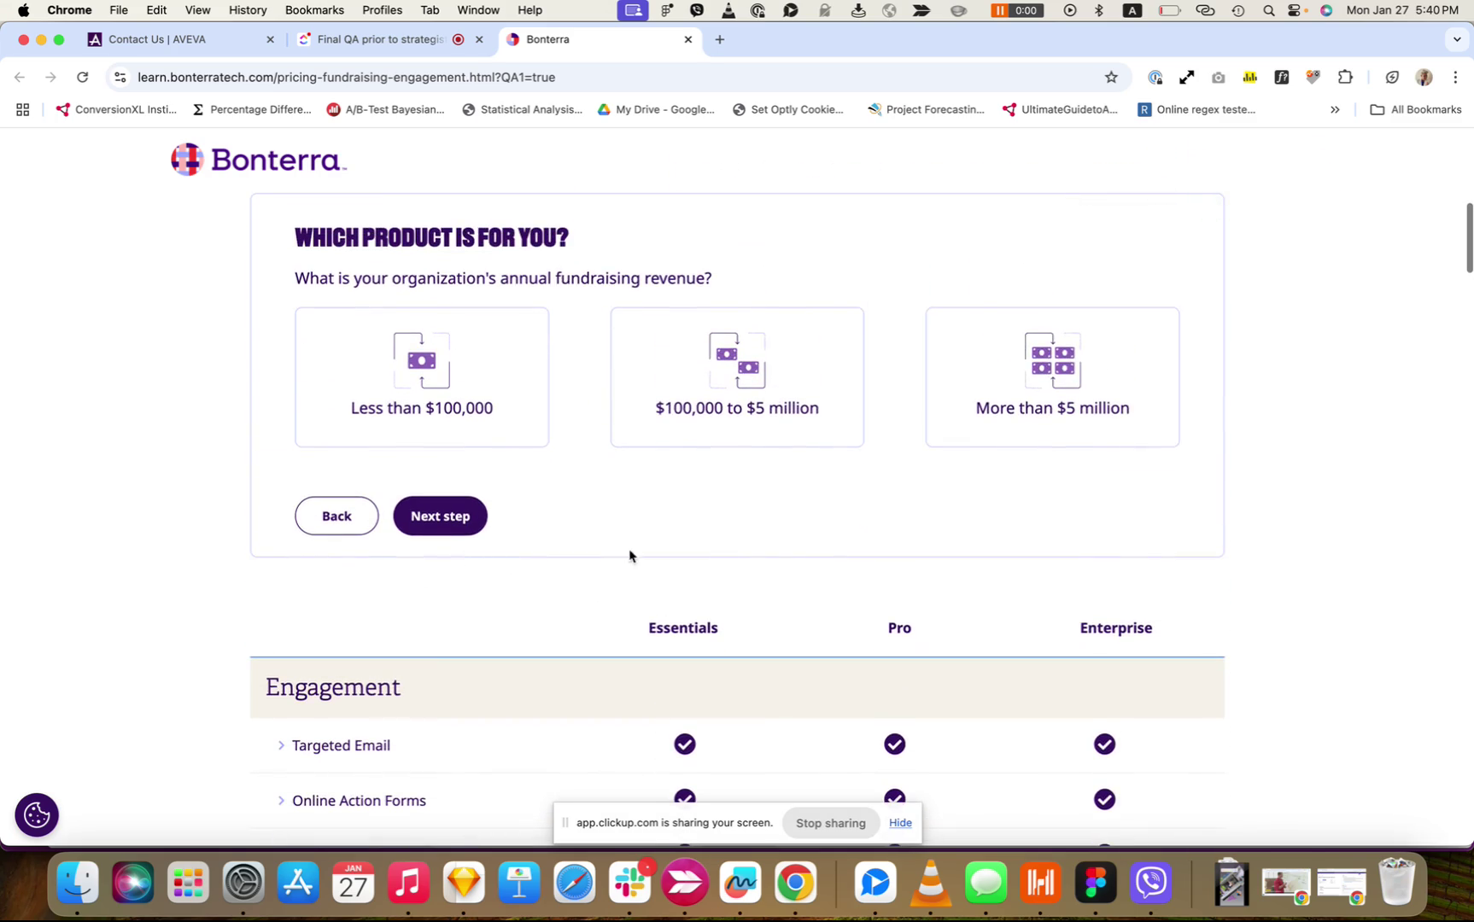Viewport: 1474px width, 922px height.
Task: Click the page vertical scrollbar thumb
Action: click(x=1469, y=238)
